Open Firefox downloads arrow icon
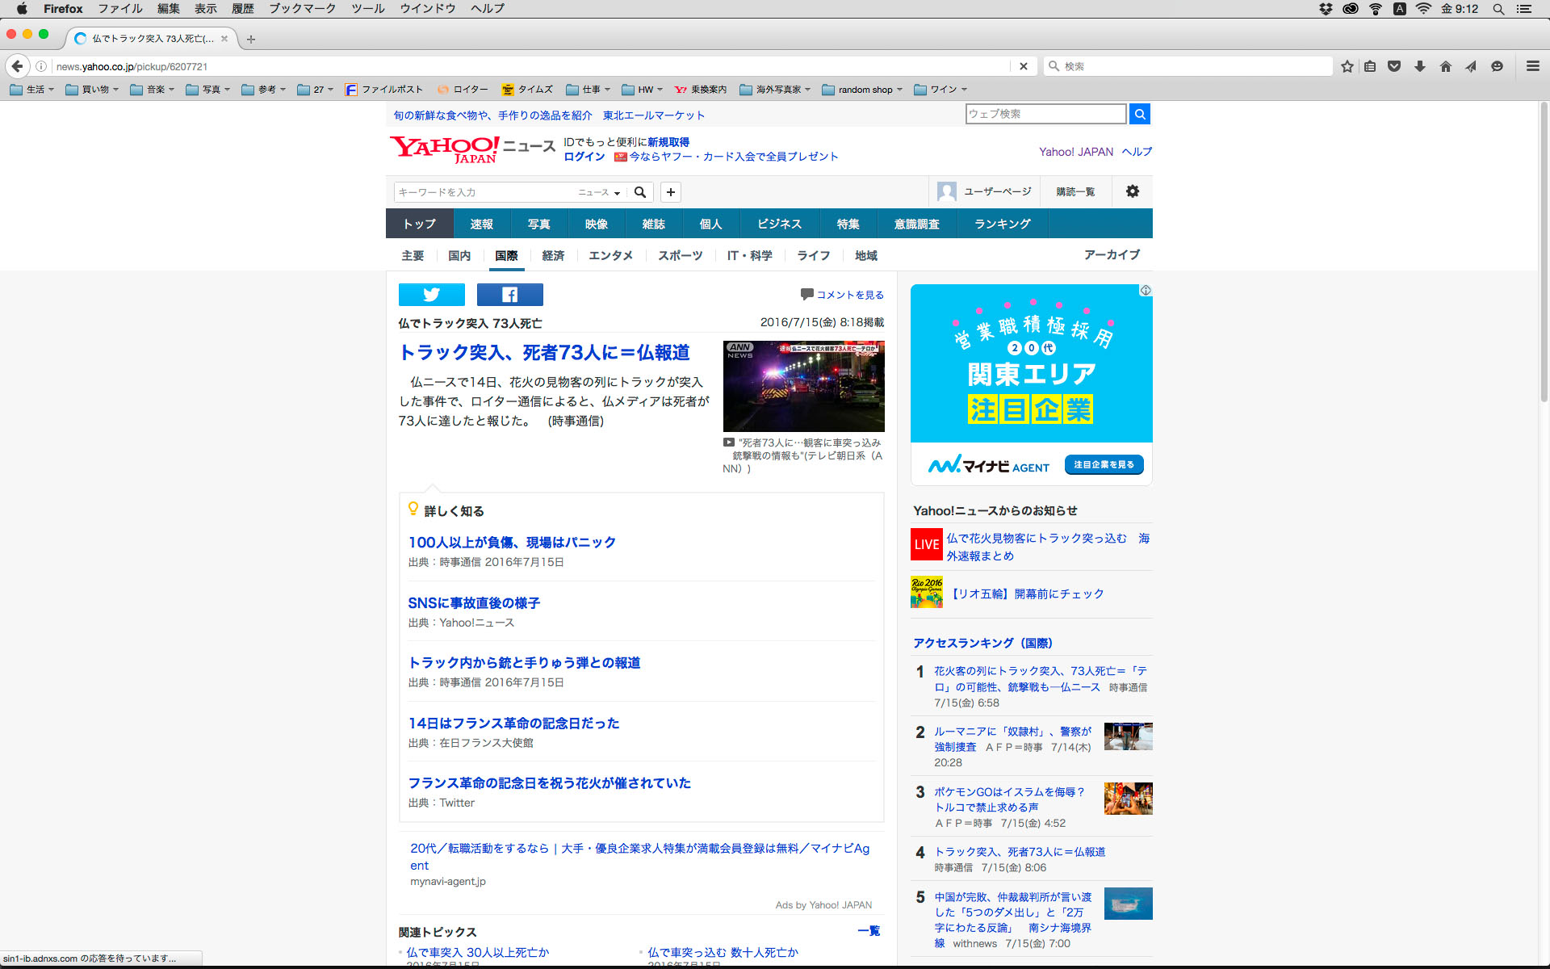The height and width of the screenshot is (969, 1550). pyautogui.click(x=1419, y=66)
